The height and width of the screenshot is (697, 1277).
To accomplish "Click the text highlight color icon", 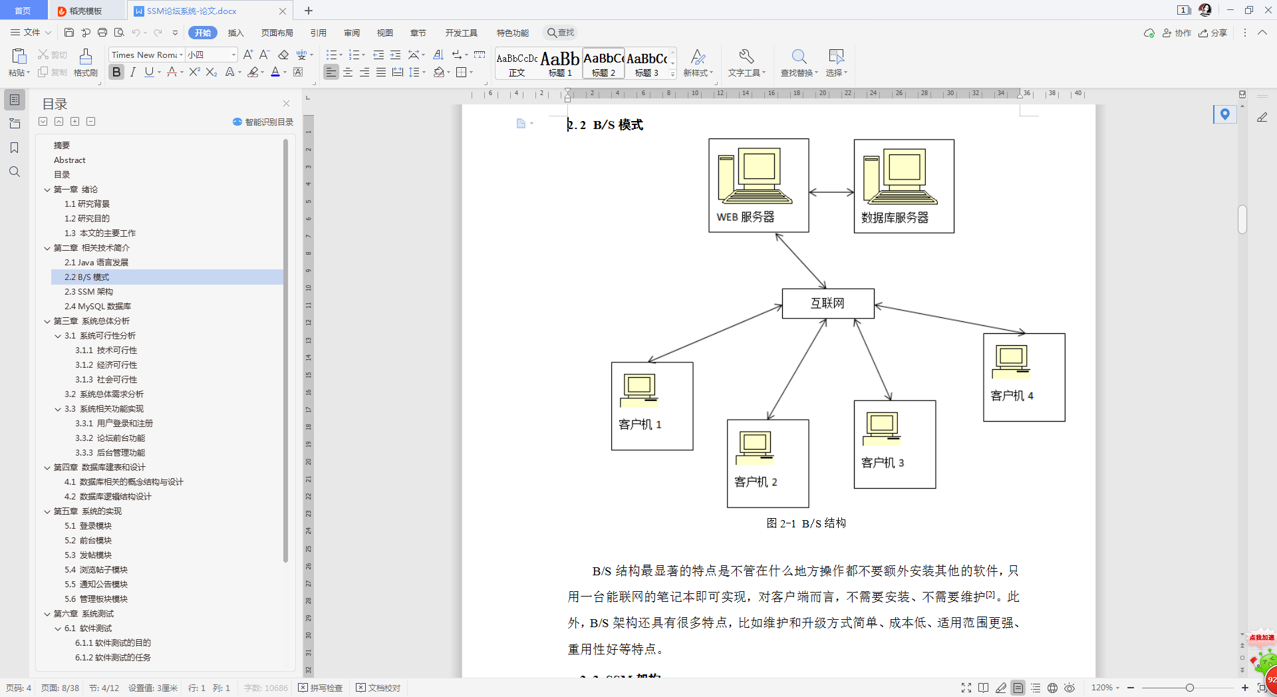I will [x=253, y=72].
